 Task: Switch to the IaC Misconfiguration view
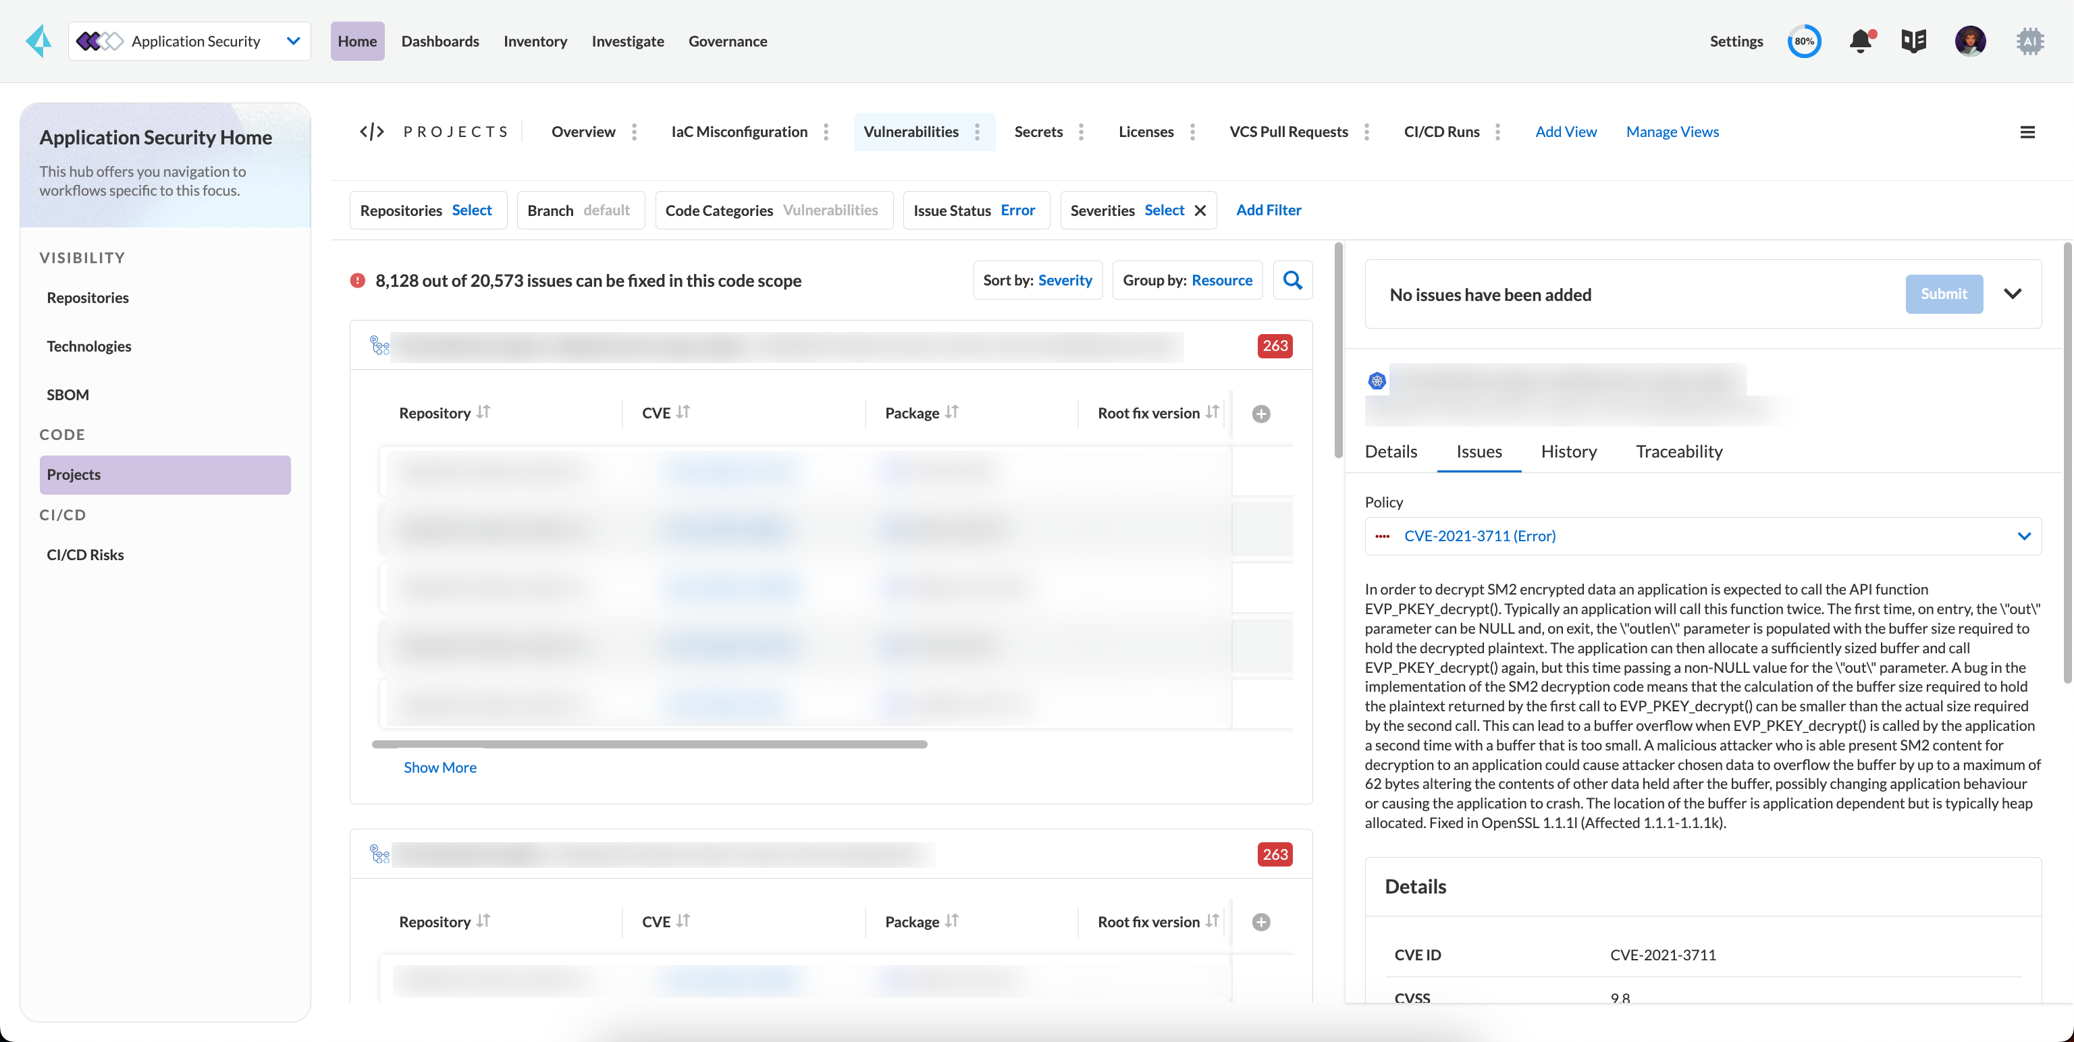pos(739,132)
